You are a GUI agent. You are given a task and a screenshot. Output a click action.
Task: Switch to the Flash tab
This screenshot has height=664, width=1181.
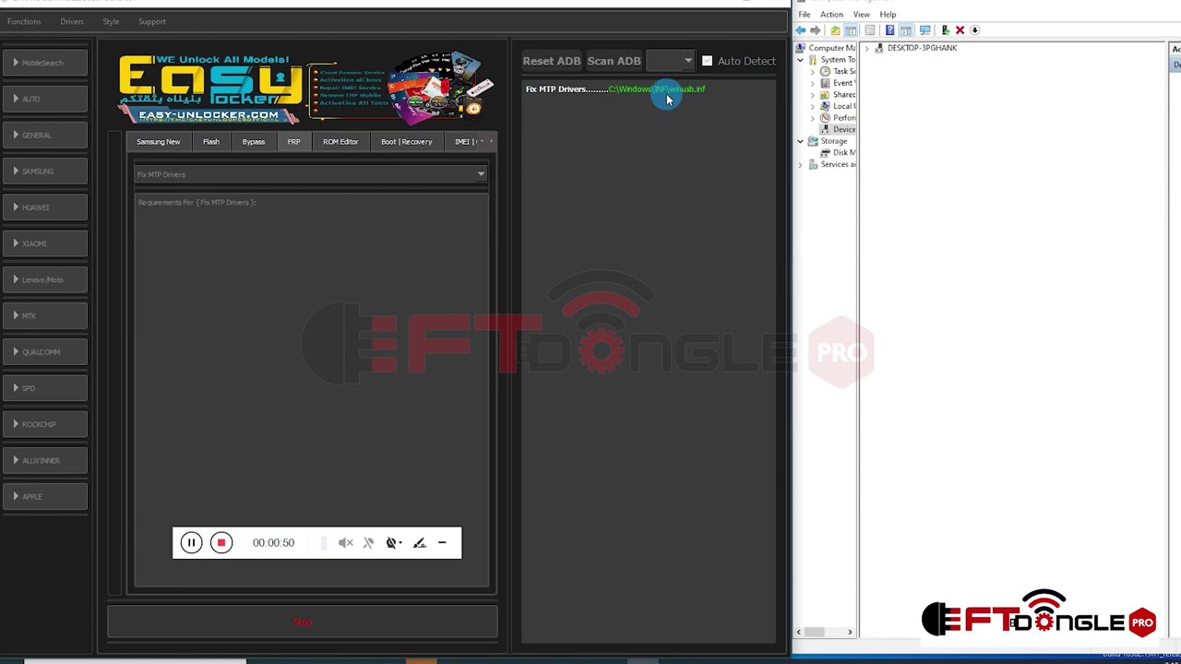click(211, 142)
